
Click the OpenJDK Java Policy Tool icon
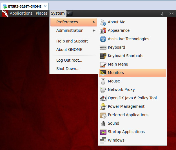point(103,98)
